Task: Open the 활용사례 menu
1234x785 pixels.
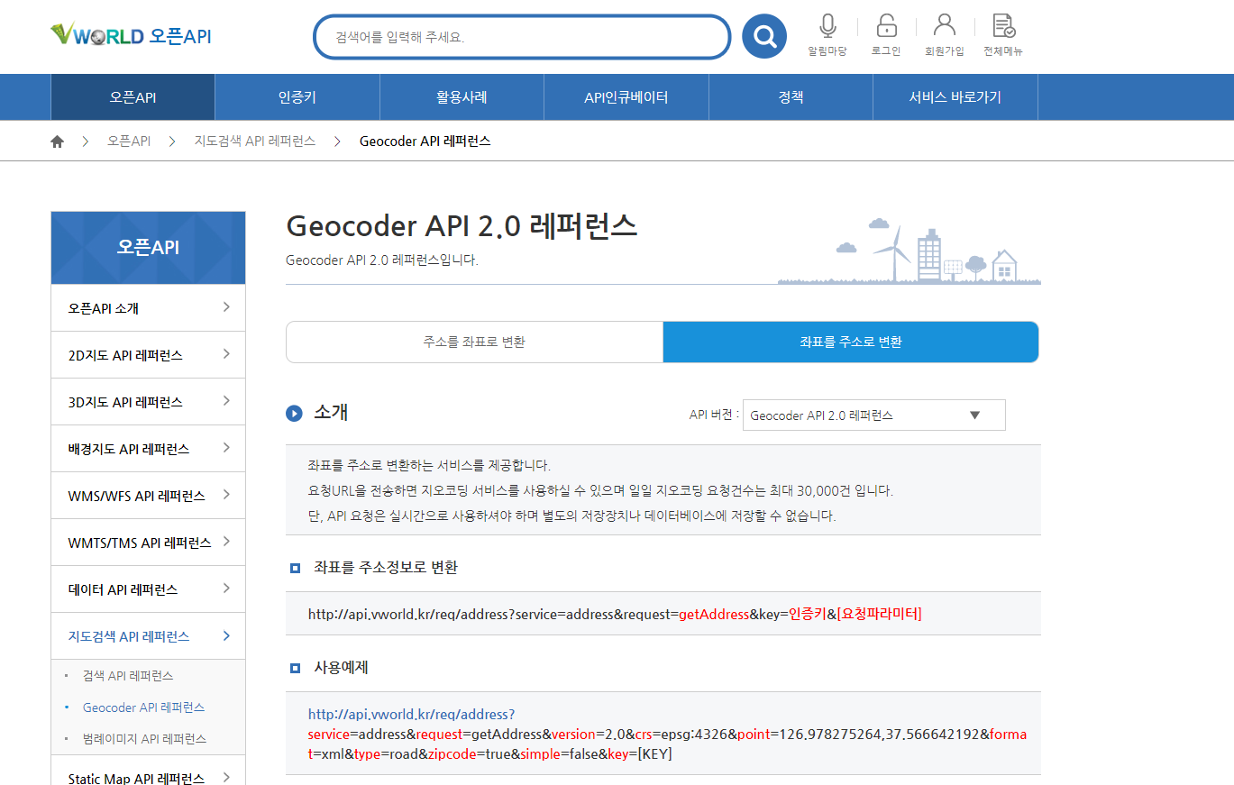Action: pyautogui.click(x=462, y=97)
